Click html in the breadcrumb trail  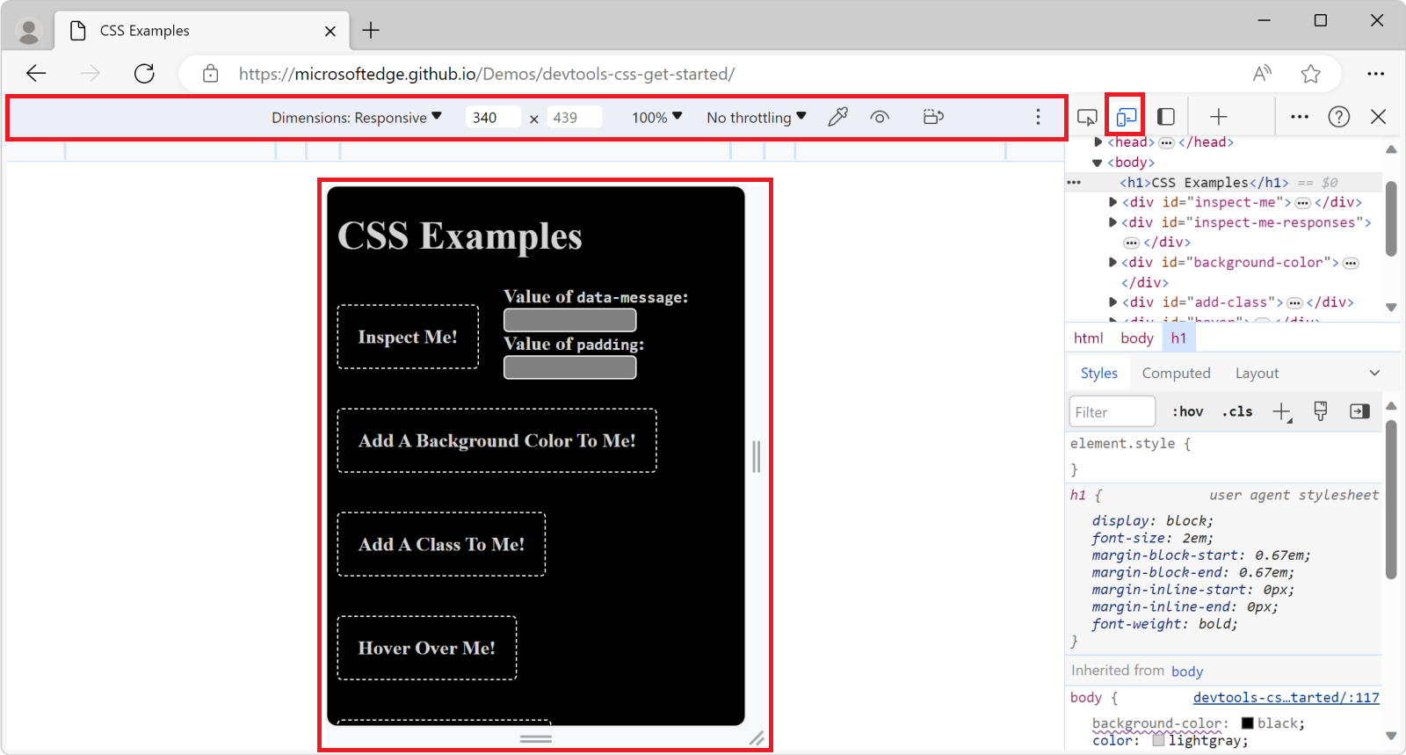tap(1088, 338)
